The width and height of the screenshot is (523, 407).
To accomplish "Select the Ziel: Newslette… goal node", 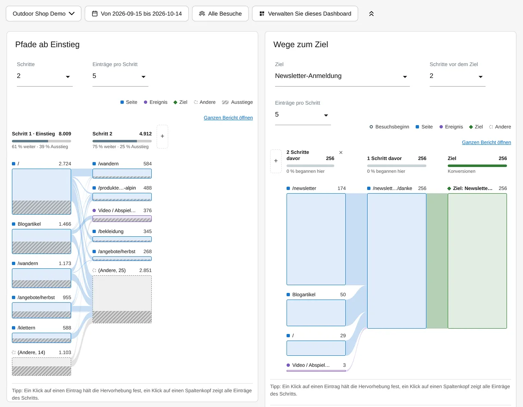I will pyautogui.click(x=477, y=261).
